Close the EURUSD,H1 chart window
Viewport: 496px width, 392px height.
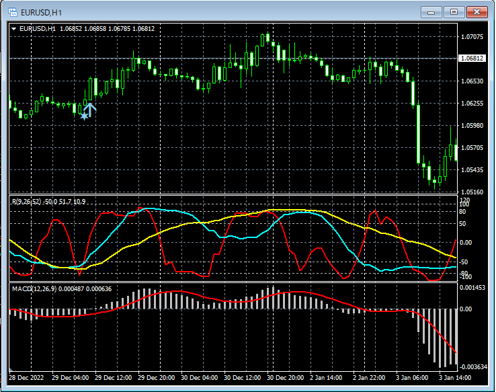(x=477, y=12)
